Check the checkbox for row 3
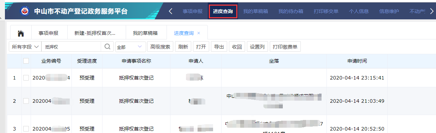The image size is (436, 133). coord(26,129)
